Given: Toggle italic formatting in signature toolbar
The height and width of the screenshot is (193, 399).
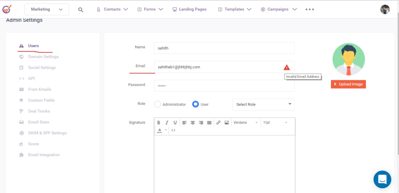Looking at the screenshot, I should pos(167,122).
